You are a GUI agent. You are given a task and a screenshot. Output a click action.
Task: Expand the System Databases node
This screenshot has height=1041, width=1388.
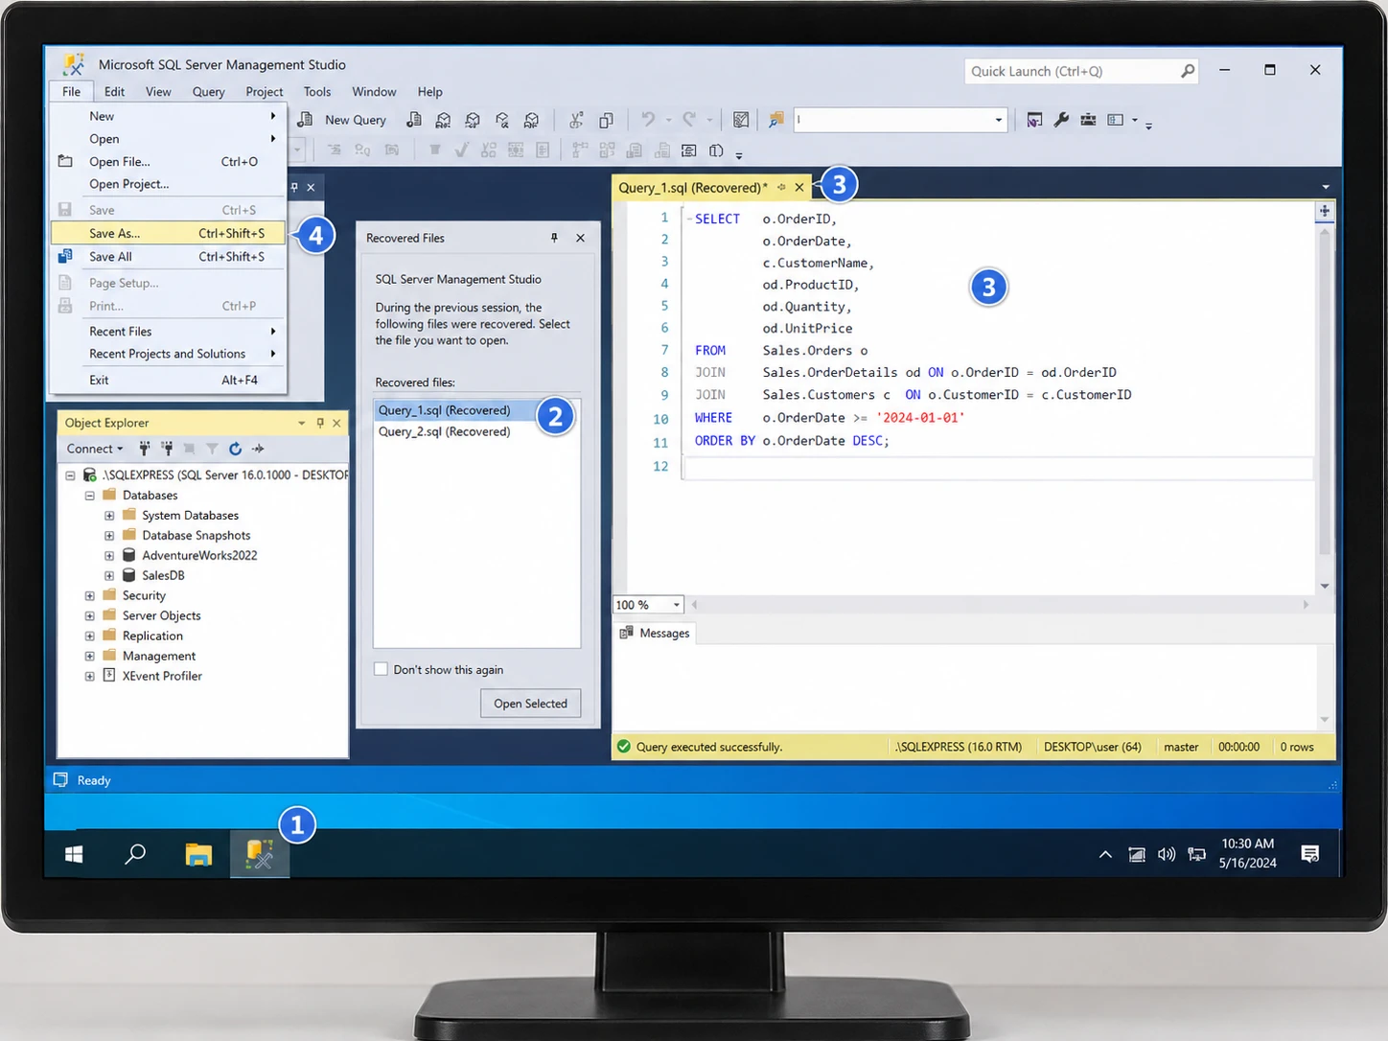[x=109, y=516]
